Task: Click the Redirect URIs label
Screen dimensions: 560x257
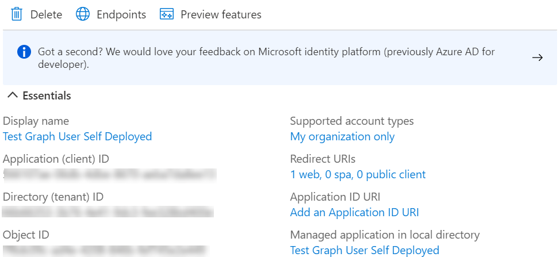Action: pyautogui.click(x=323, y=159)
